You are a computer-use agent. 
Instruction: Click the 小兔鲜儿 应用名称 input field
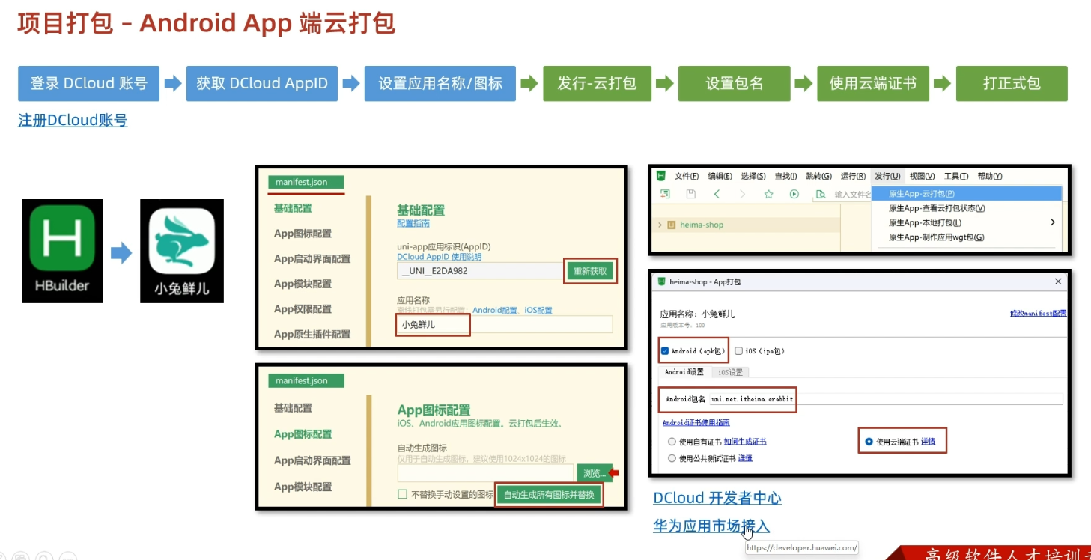505,324
